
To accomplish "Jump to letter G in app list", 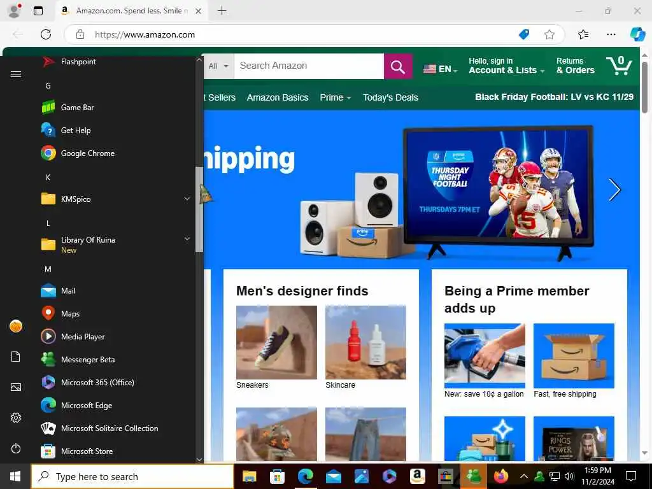I will 48,86.
